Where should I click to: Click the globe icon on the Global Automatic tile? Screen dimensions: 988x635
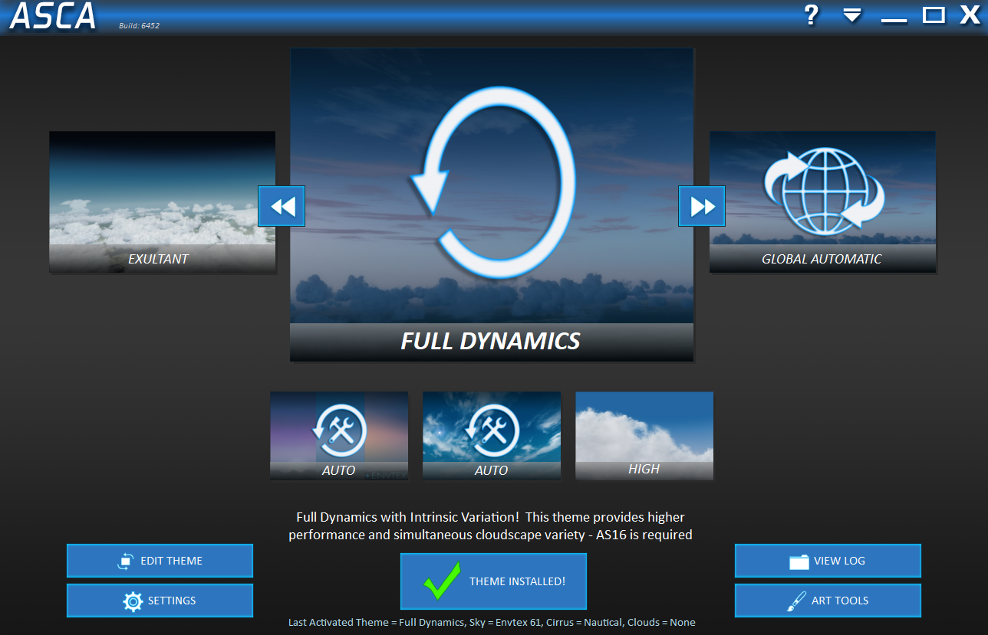click(823, 191)
